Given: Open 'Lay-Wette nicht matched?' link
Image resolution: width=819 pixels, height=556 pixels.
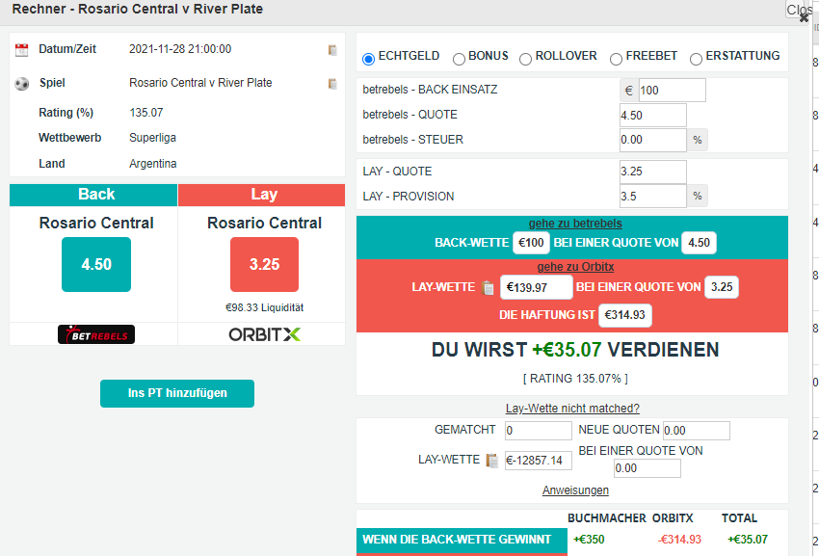Looking at the screenshot, I should tap(572, 409).
